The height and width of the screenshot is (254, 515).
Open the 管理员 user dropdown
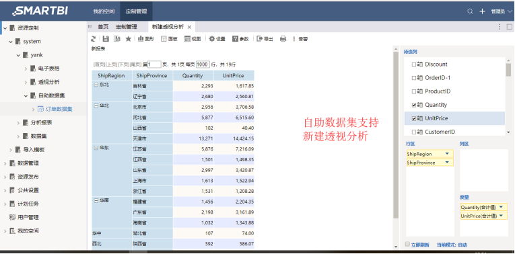(502, 11)
